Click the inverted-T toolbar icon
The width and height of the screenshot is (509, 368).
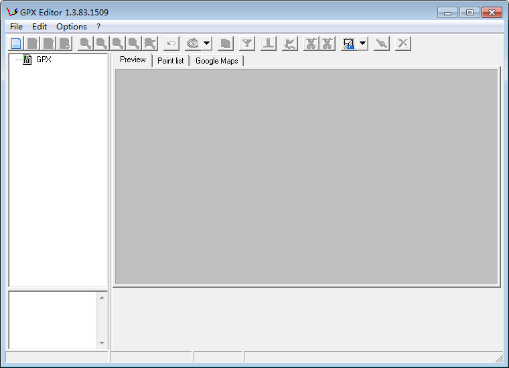(269, 43)
